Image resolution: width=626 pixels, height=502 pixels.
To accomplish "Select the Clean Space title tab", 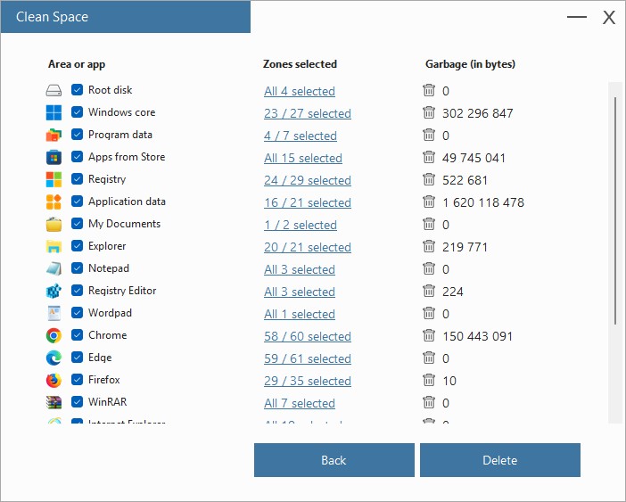I will click(126, 17).
